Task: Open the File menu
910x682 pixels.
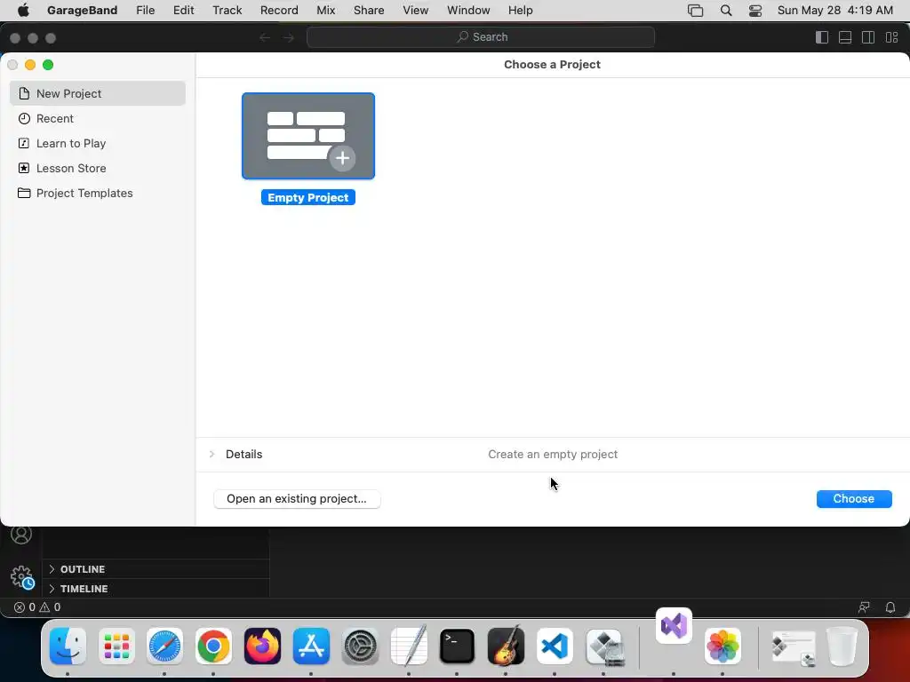Action: pyautogui.click(x=145, y=11)
